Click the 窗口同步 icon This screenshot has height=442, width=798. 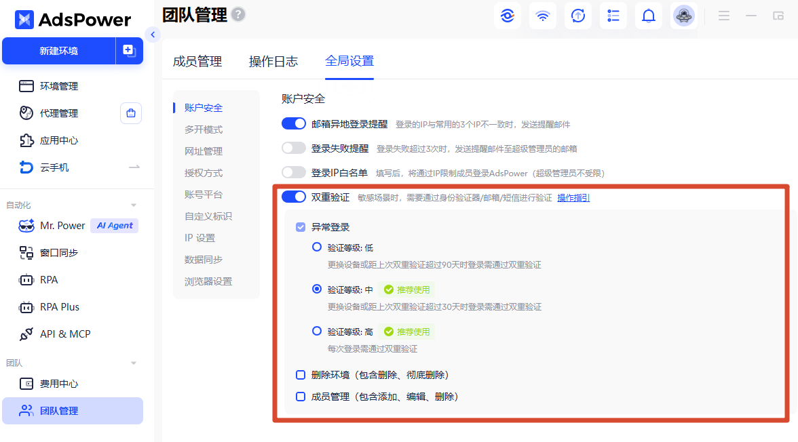pos(26,253)
